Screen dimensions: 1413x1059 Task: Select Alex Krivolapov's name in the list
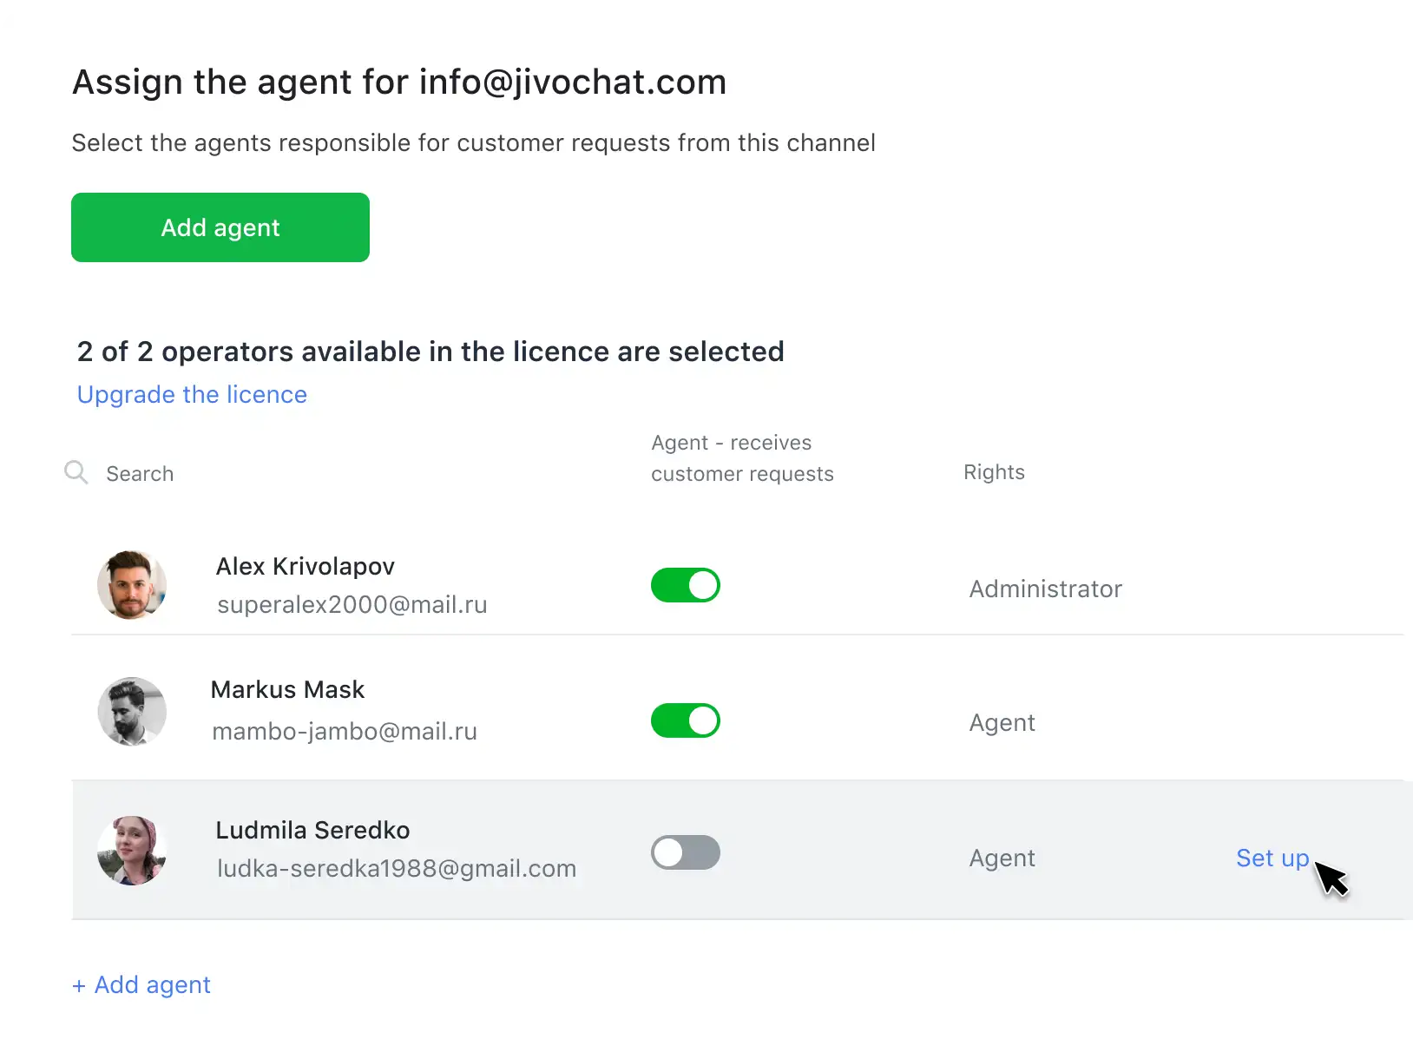click(305, 567)
